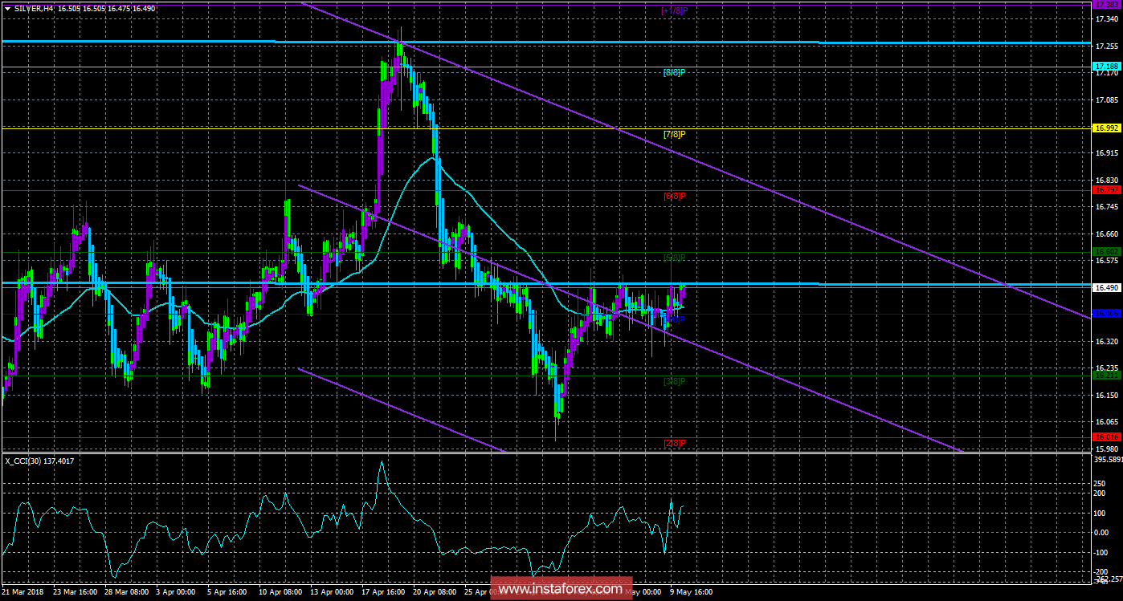Click the 16.065 price axis label

coord(1105,421)
